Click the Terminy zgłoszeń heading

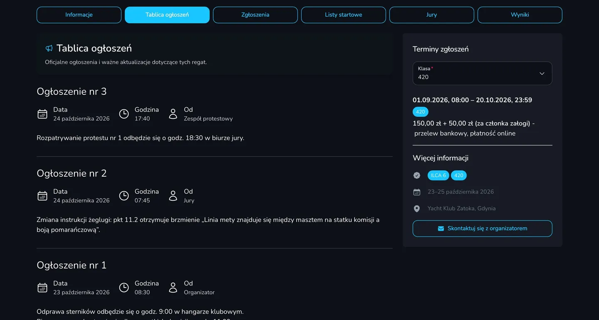[x=441, y=49]
